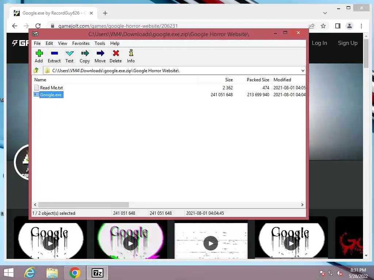
Task: Expand Chrome's tab search chevron
Action: coord(325,13)
